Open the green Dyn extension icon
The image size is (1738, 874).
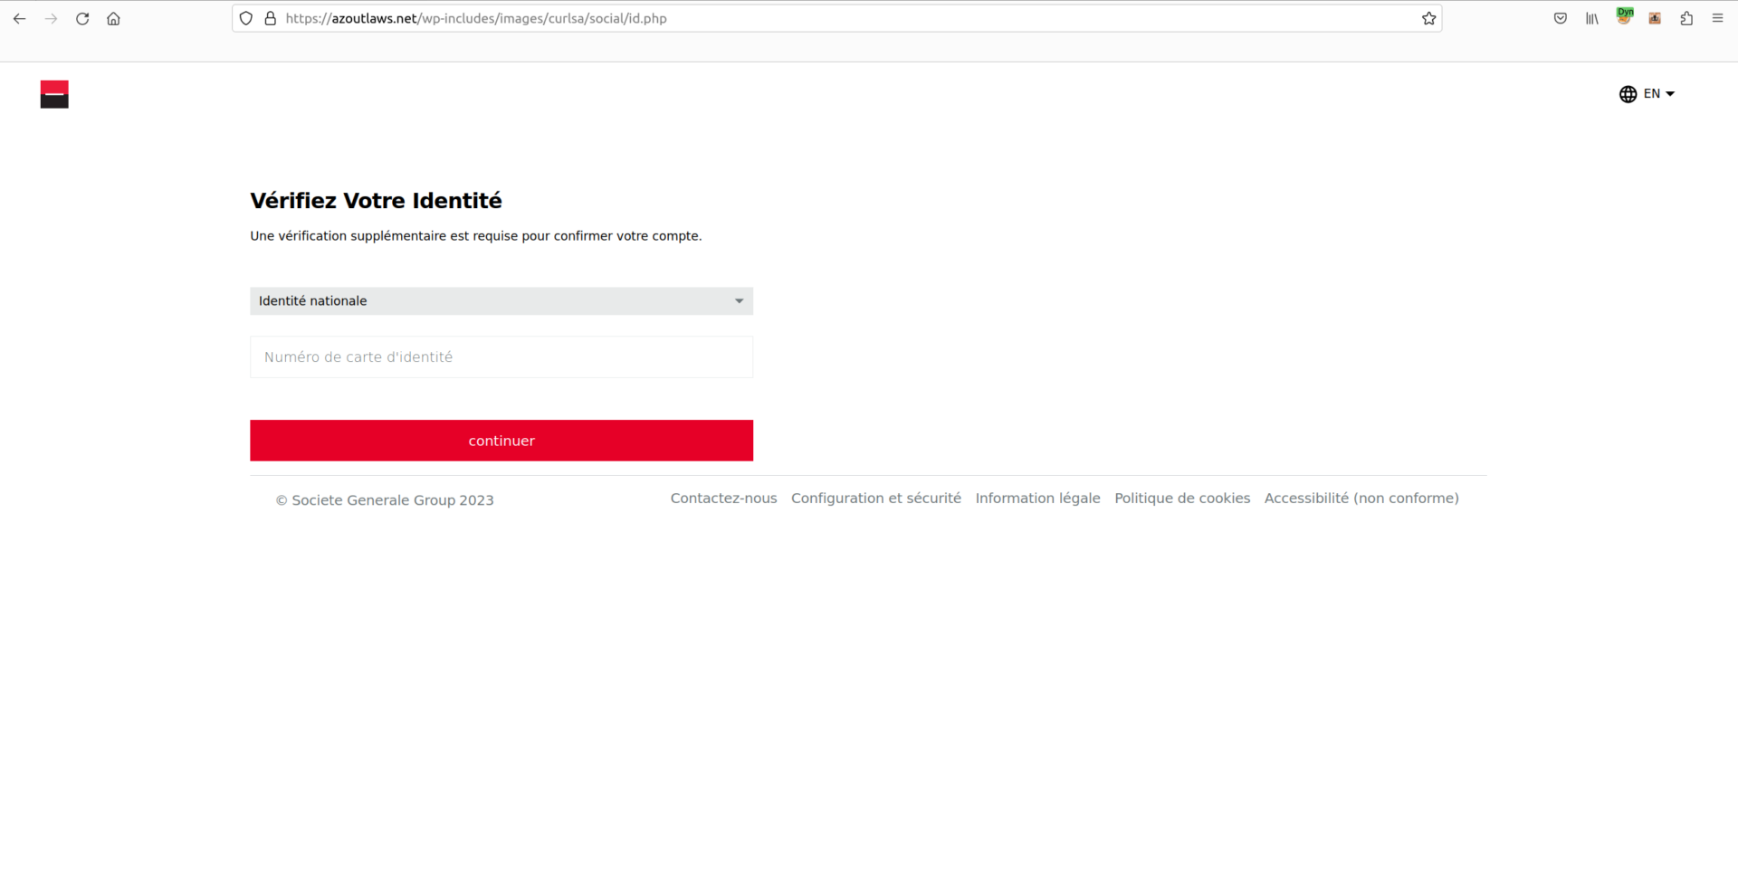click(x=1624, y=16)
